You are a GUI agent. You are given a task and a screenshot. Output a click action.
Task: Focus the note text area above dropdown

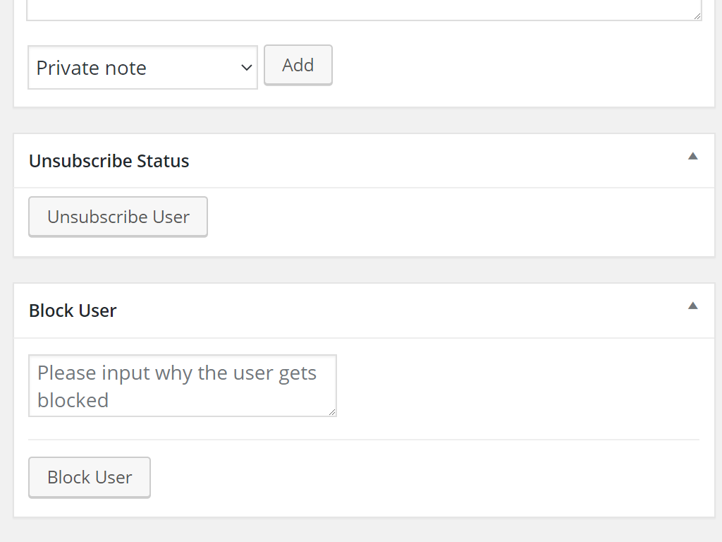pos(353,8)
